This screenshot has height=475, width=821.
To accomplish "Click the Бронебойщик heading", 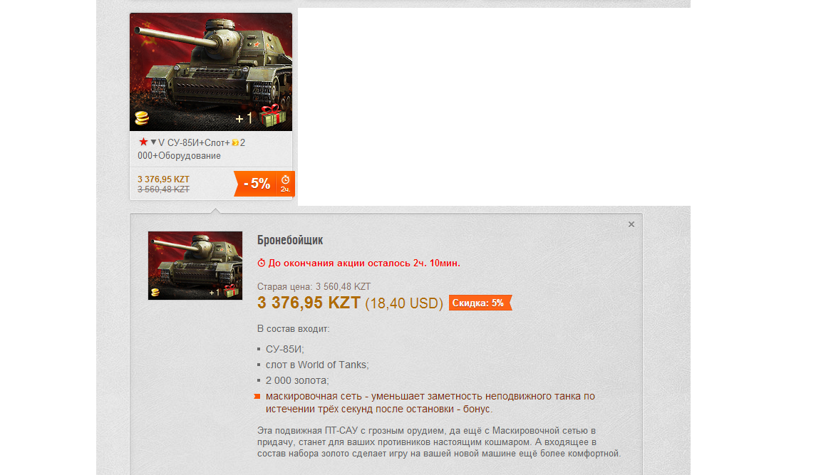I will 290,240.
